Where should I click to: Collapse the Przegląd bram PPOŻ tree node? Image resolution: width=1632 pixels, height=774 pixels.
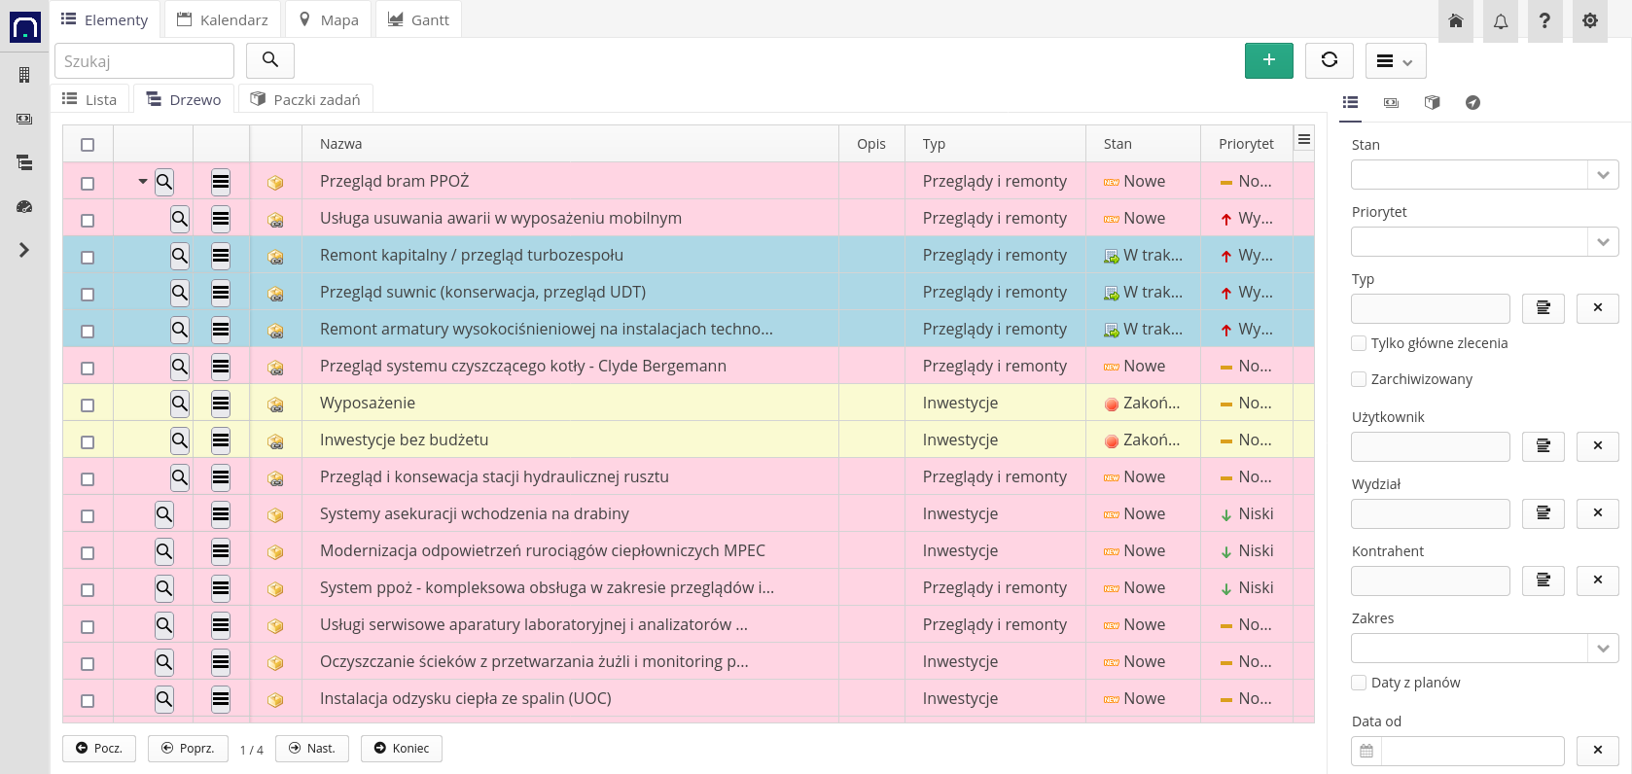tap(143, 181)
